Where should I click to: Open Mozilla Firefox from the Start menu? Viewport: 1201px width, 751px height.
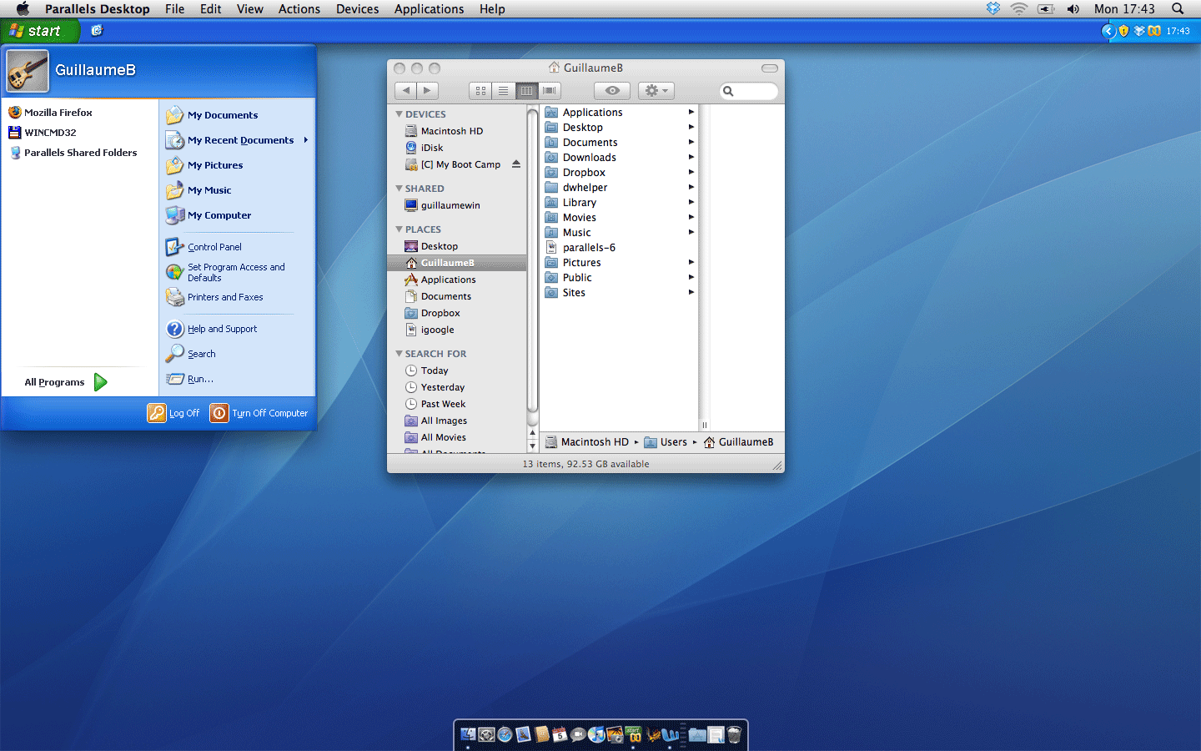50,113
